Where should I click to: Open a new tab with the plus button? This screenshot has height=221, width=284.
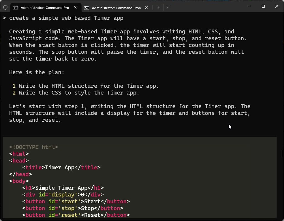pos(159,7)
